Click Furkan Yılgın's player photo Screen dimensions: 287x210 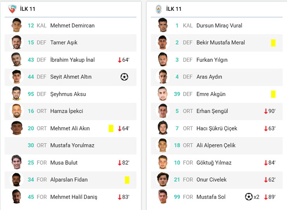click(163, 60)
